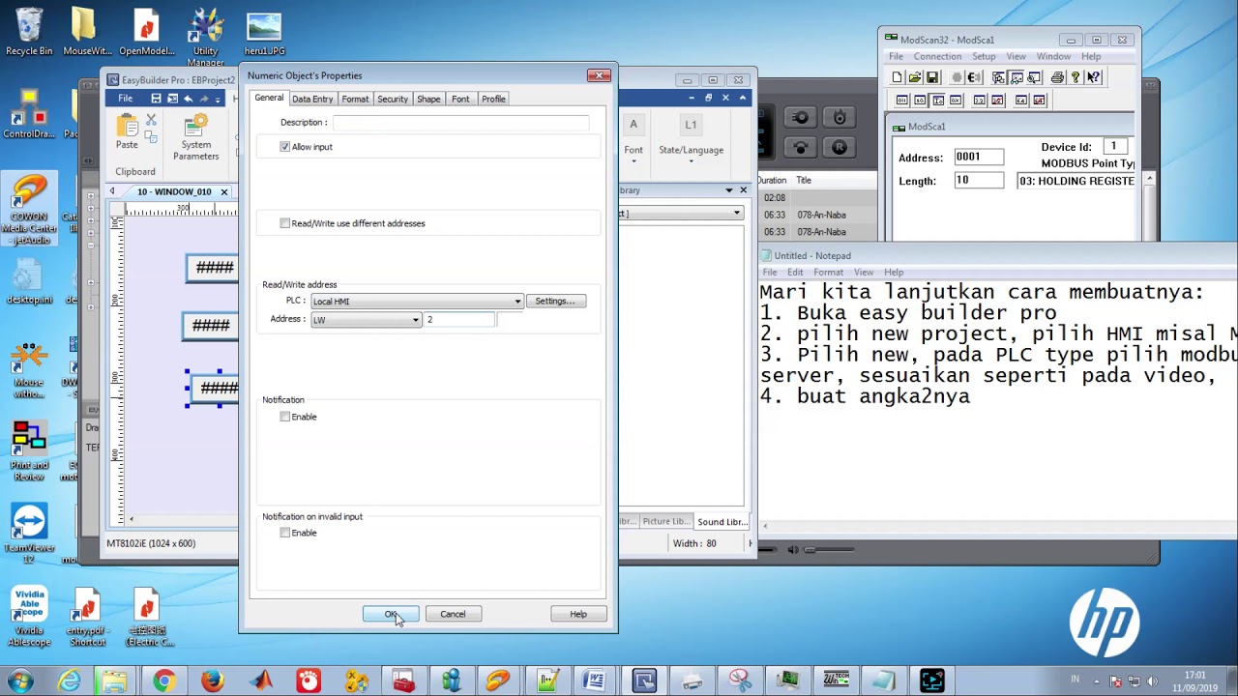Click the Cut scissors icon in EasyBuilder

(151, 120)
